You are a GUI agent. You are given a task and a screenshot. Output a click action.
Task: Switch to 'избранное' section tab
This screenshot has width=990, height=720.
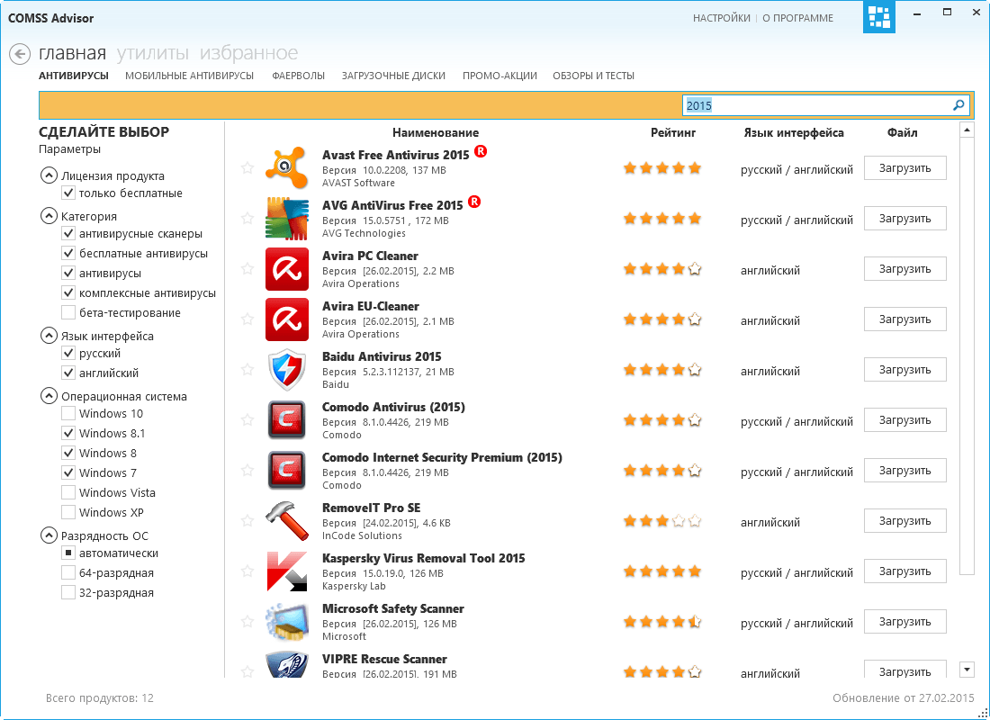click(x=248, y=53)
